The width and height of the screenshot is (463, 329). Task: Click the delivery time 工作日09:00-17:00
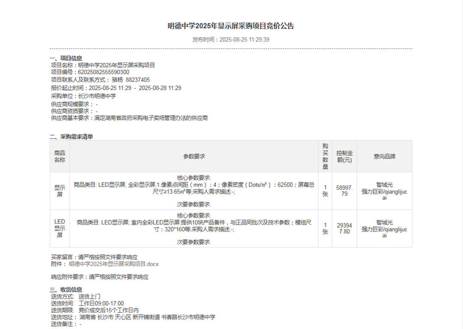pyautogui.click(x=101, y=304)
